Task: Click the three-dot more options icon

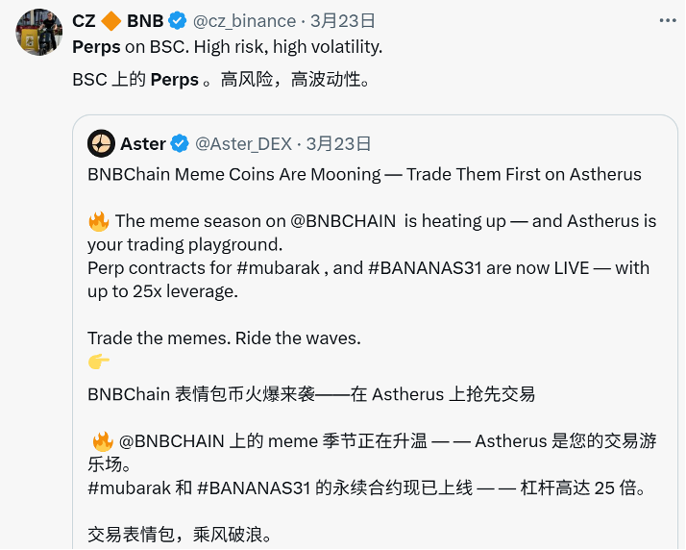Action: 668,20
